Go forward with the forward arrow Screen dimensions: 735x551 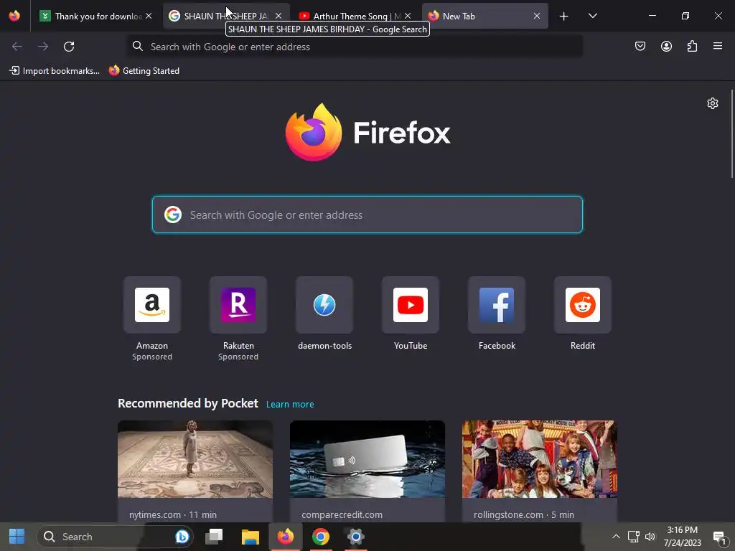click(x=43, y=47)
